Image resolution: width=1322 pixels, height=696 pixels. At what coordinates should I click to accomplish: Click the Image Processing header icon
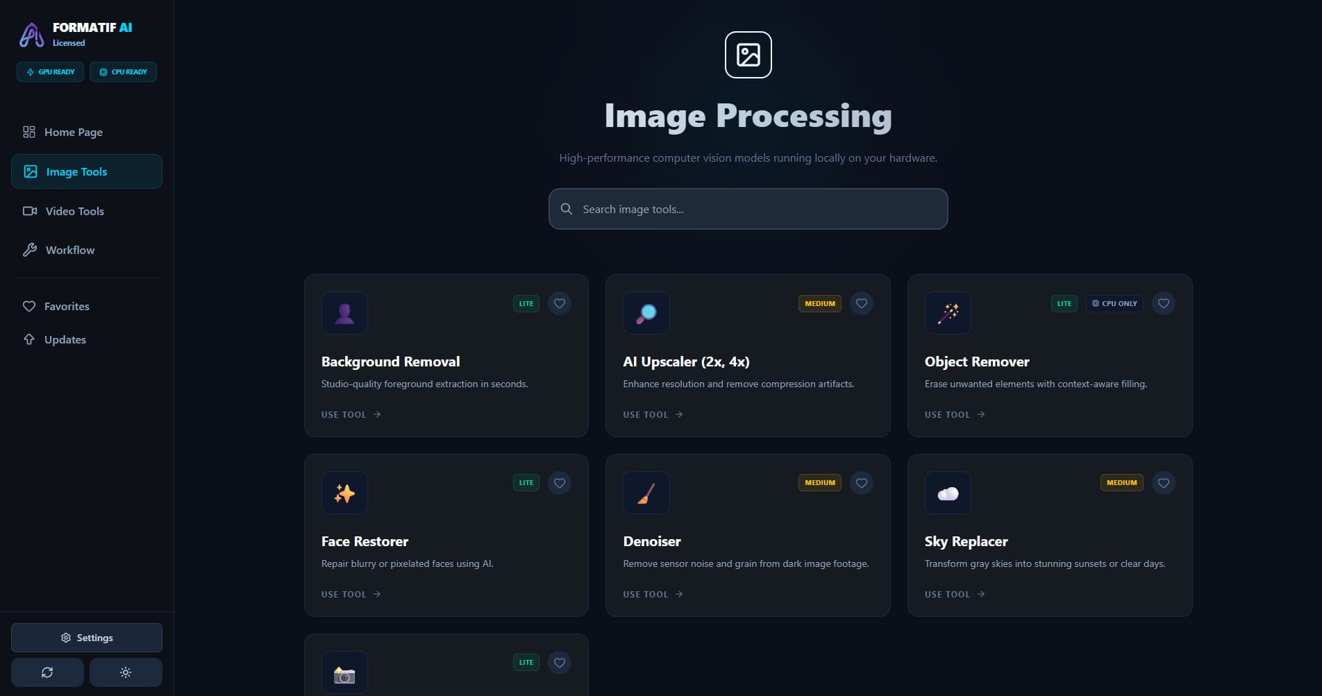(x=748, y=55)
